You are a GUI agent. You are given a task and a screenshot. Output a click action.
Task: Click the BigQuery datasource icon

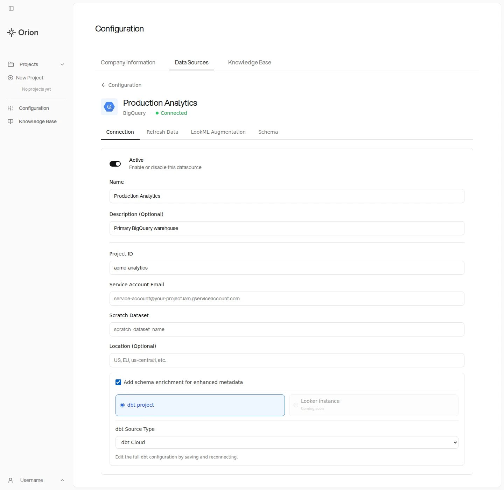pyautogui.click(x=109, y=107)
